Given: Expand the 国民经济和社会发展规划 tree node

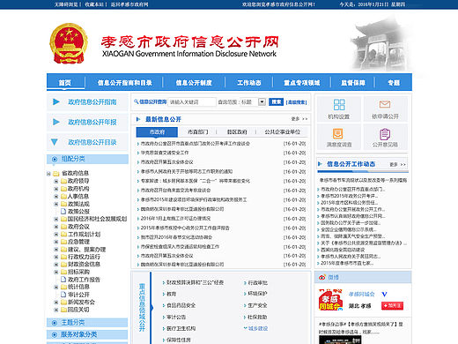Looking at the screenshot, I should (x=56, y=219).
